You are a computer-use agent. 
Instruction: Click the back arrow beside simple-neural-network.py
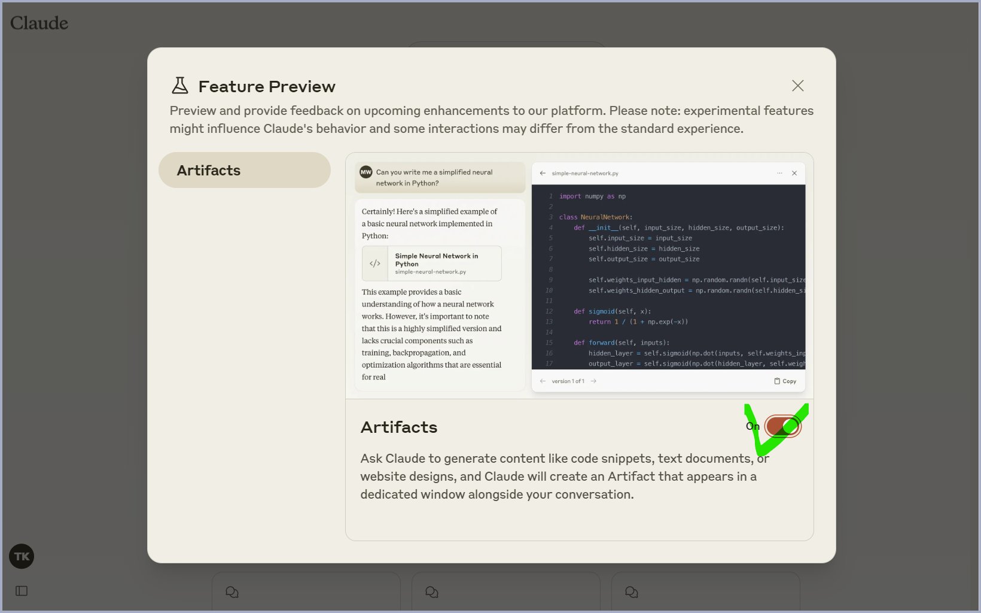click(x=543, y=173)
